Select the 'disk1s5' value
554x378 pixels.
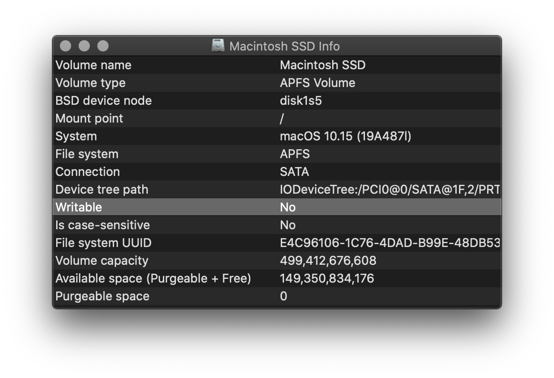301,101
